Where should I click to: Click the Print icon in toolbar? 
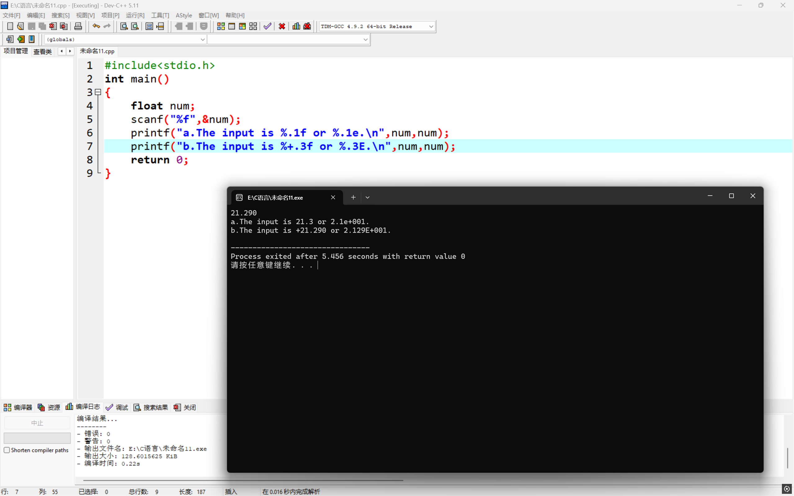78,26
